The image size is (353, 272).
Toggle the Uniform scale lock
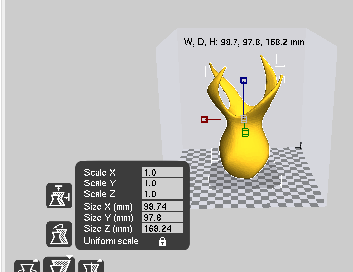[162, 242]
